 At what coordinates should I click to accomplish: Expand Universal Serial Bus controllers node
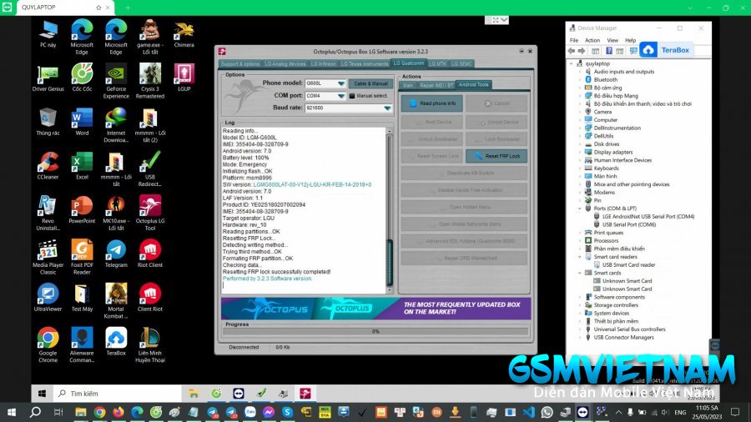[x=580, y=329]
